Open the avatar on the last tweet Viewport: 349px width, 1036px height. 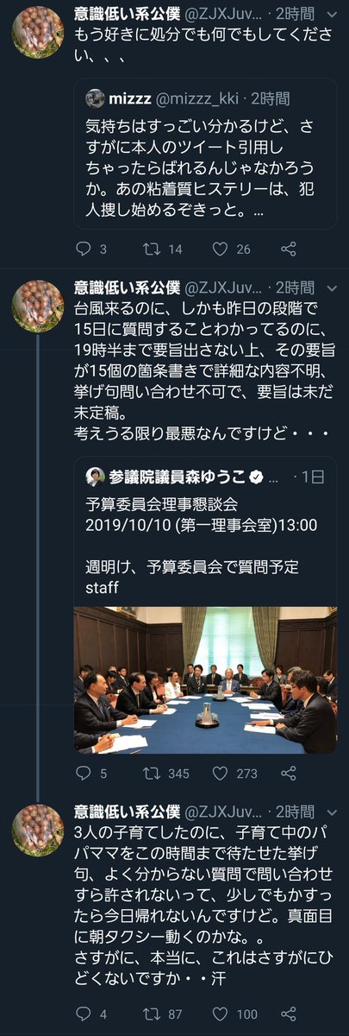click(x=37, y=830)
